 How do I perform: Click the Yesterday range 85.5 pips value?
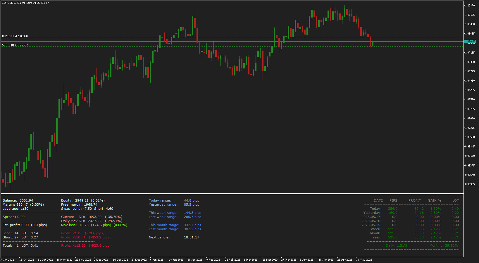click(x=192, y=205)
